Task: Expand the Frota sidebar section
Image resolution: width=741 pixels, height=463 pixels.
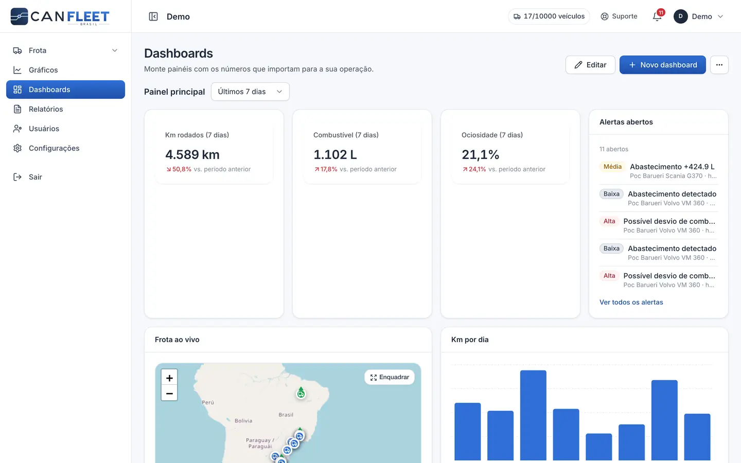Action: [65, 50]
